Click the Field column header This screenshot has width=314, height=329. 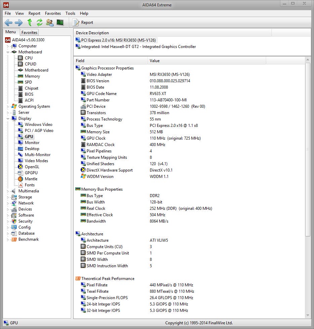[x=110, y=61]
